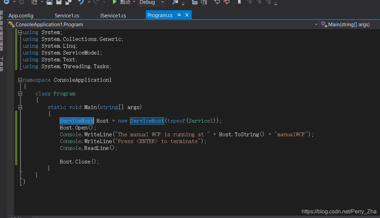380x218 pixels.
Task: Click ConsoleApplication1 in the namespace declaration
Action: click(x=83, y=80)
